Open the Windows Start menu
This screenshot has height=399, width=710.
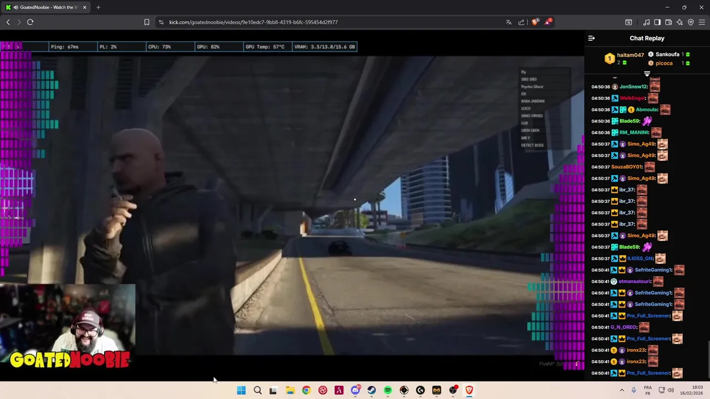pos(241,391)
